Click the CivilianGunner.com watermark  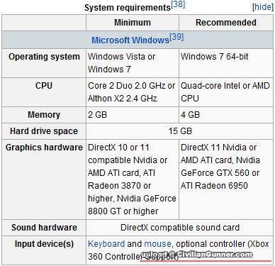[x=196, y=255]
